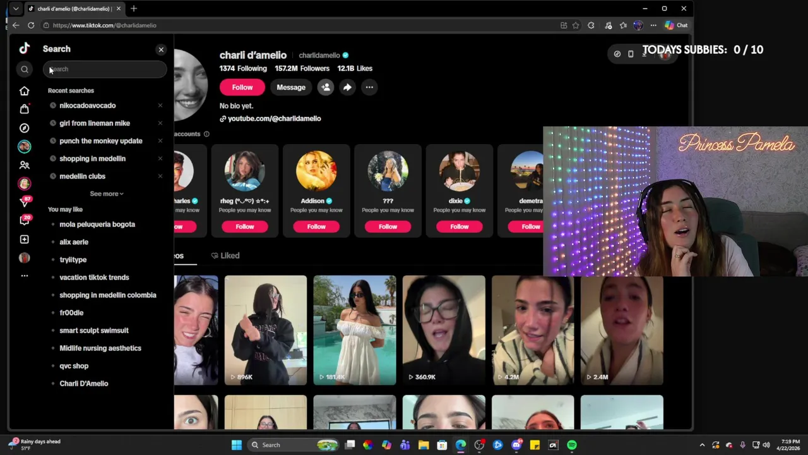Open the video with 896K views
The height and width of the screenshot is (455, 808).
tap(265, 330)
